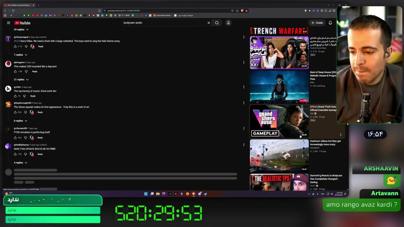
Task: Click the search magnifier button
Action: (217, 23)
